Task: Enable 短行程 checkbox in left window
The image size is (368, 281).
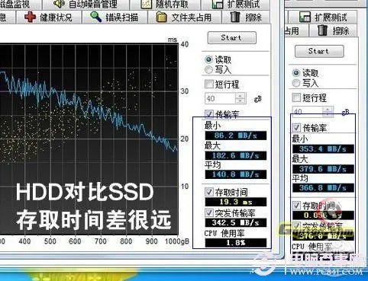Action: 209,84
